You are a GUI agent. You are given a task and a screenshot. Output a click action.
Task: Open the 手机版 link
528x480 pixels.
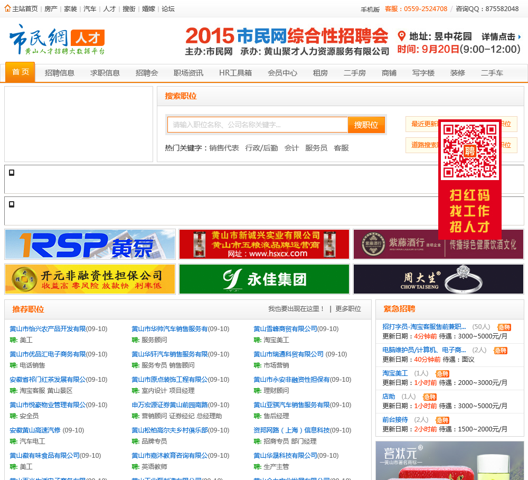(370, 10)
